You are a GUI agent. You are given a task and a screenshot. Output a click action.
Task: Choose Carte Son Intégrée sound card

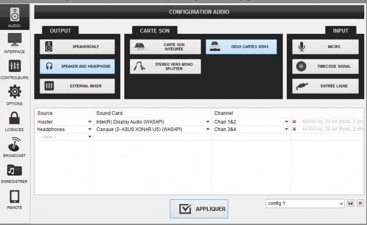click(165, 47)
